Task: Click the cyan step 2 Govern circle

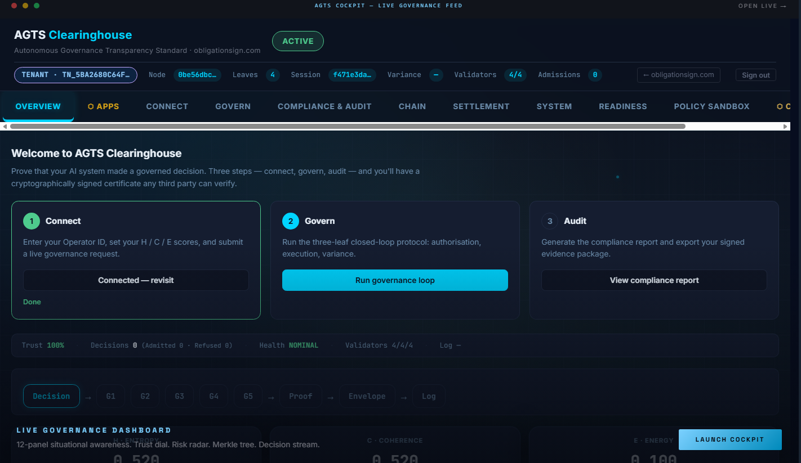Action: tap(291, 221)
